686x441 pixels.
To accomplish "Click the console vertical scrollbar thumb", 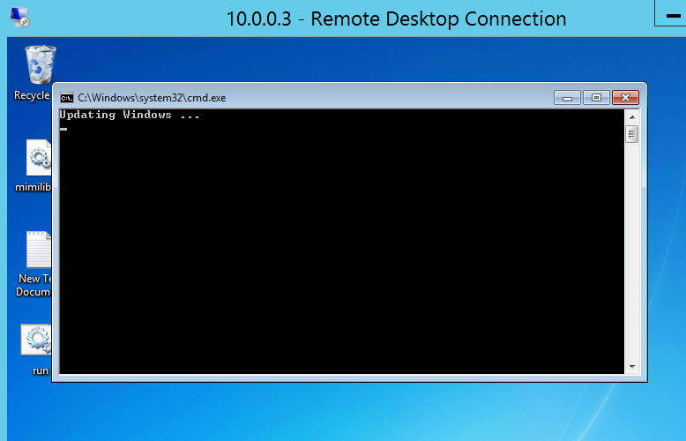I will click(631, 134).
